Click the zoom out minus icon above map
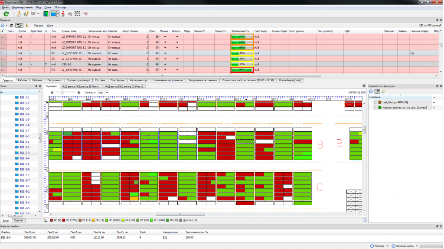The width and height of the screenshot is (444, 249). [52, 93]
